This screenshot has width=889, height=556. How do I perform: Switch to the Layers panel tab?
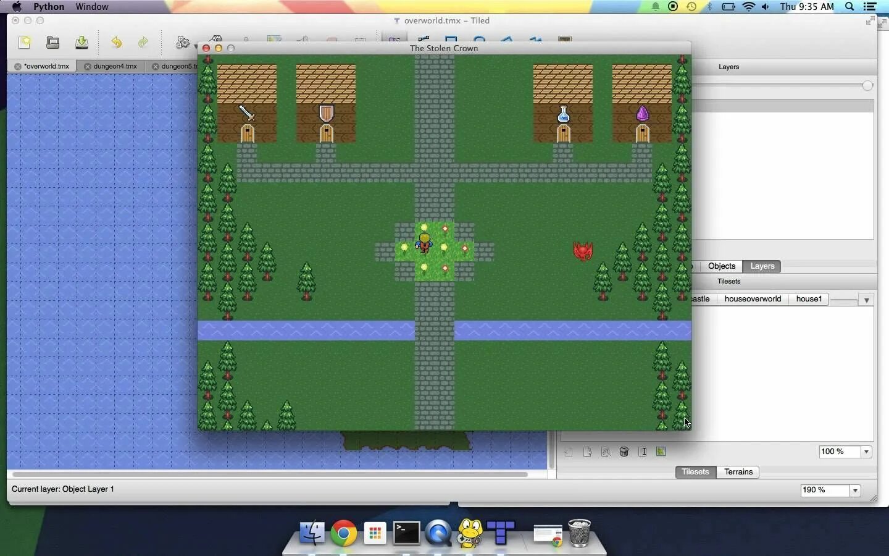click(762, 266)
